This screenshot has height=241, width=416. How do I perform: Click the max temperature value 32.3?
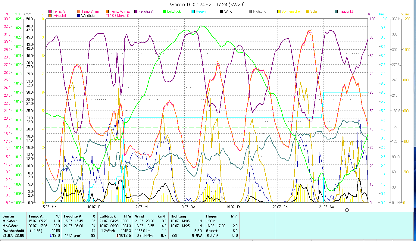[x=57, y=226]
